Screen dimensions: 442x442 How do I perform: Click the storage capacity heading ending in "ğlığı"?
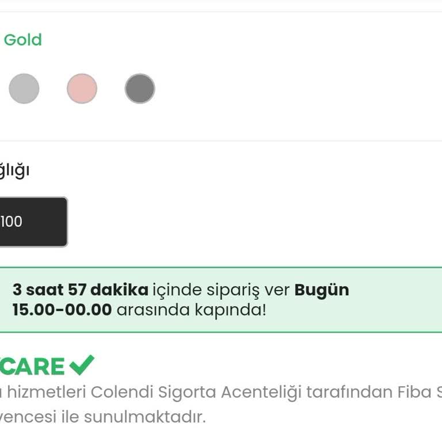[14, 170]
